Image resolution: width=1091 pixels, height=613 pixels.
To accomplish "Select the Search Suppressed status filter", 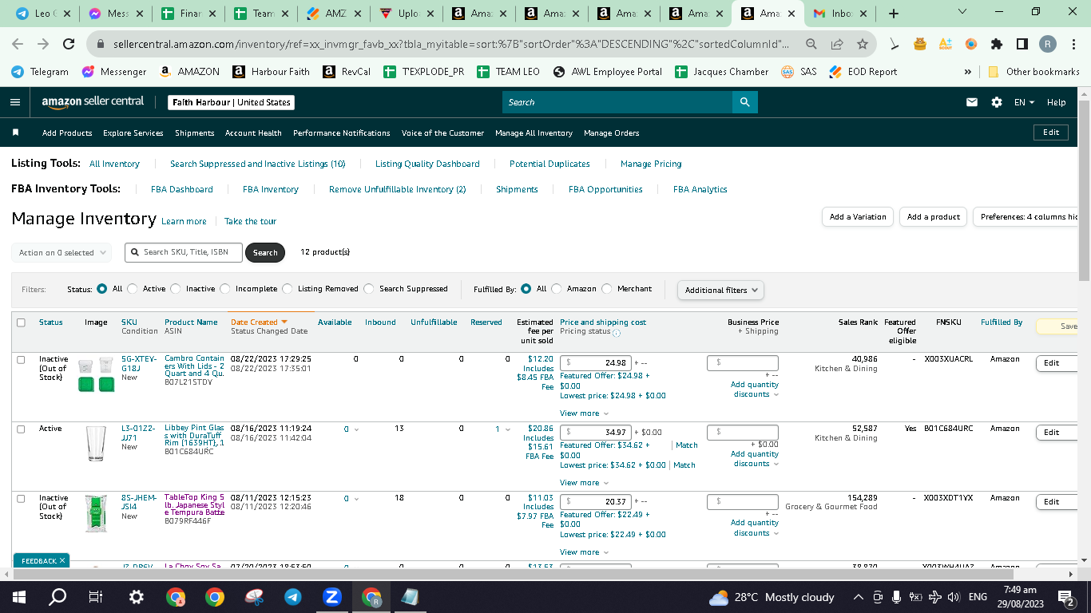I will click(x=369, y=289).
